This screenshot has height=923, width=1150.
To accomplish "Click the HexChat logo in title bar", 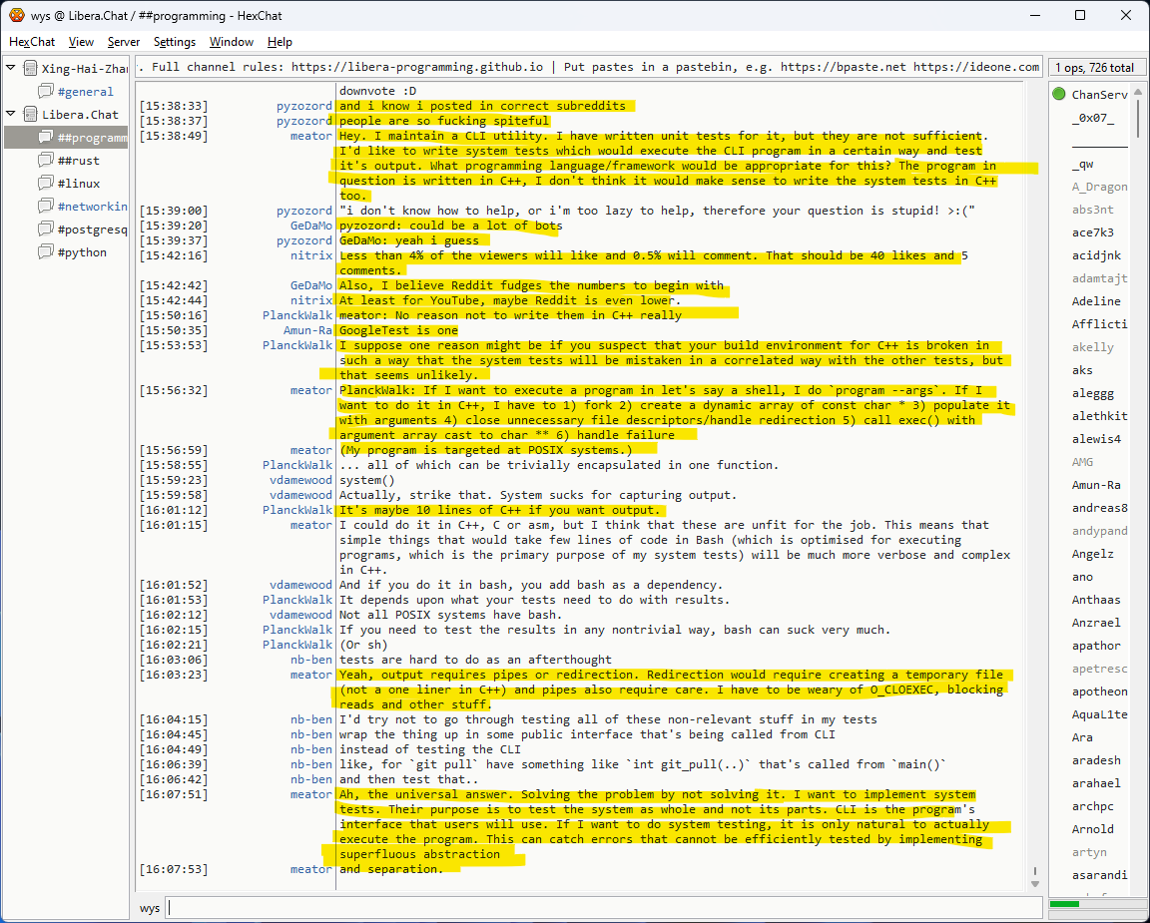I will point(16,15).
